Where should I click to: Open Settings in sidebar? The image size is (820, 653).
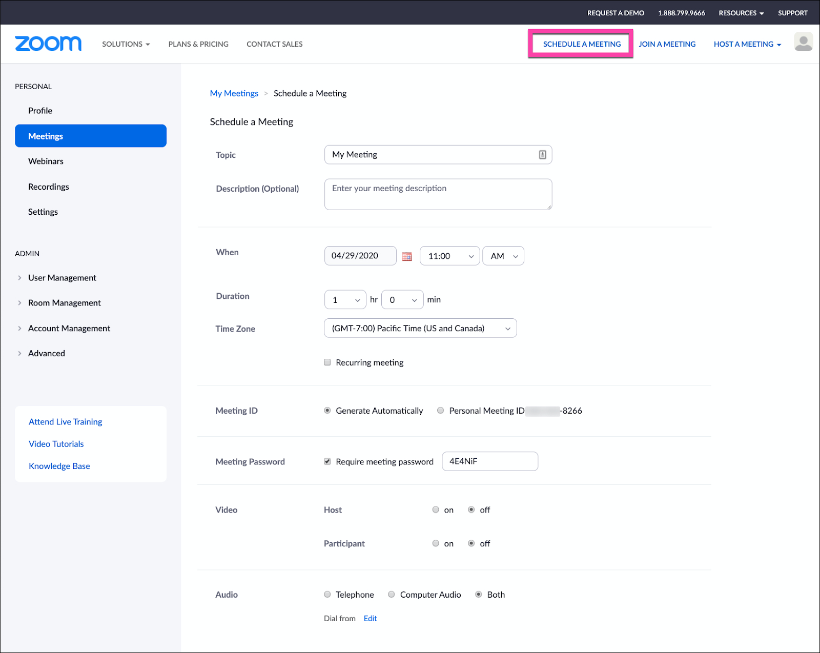pos(43,212)
